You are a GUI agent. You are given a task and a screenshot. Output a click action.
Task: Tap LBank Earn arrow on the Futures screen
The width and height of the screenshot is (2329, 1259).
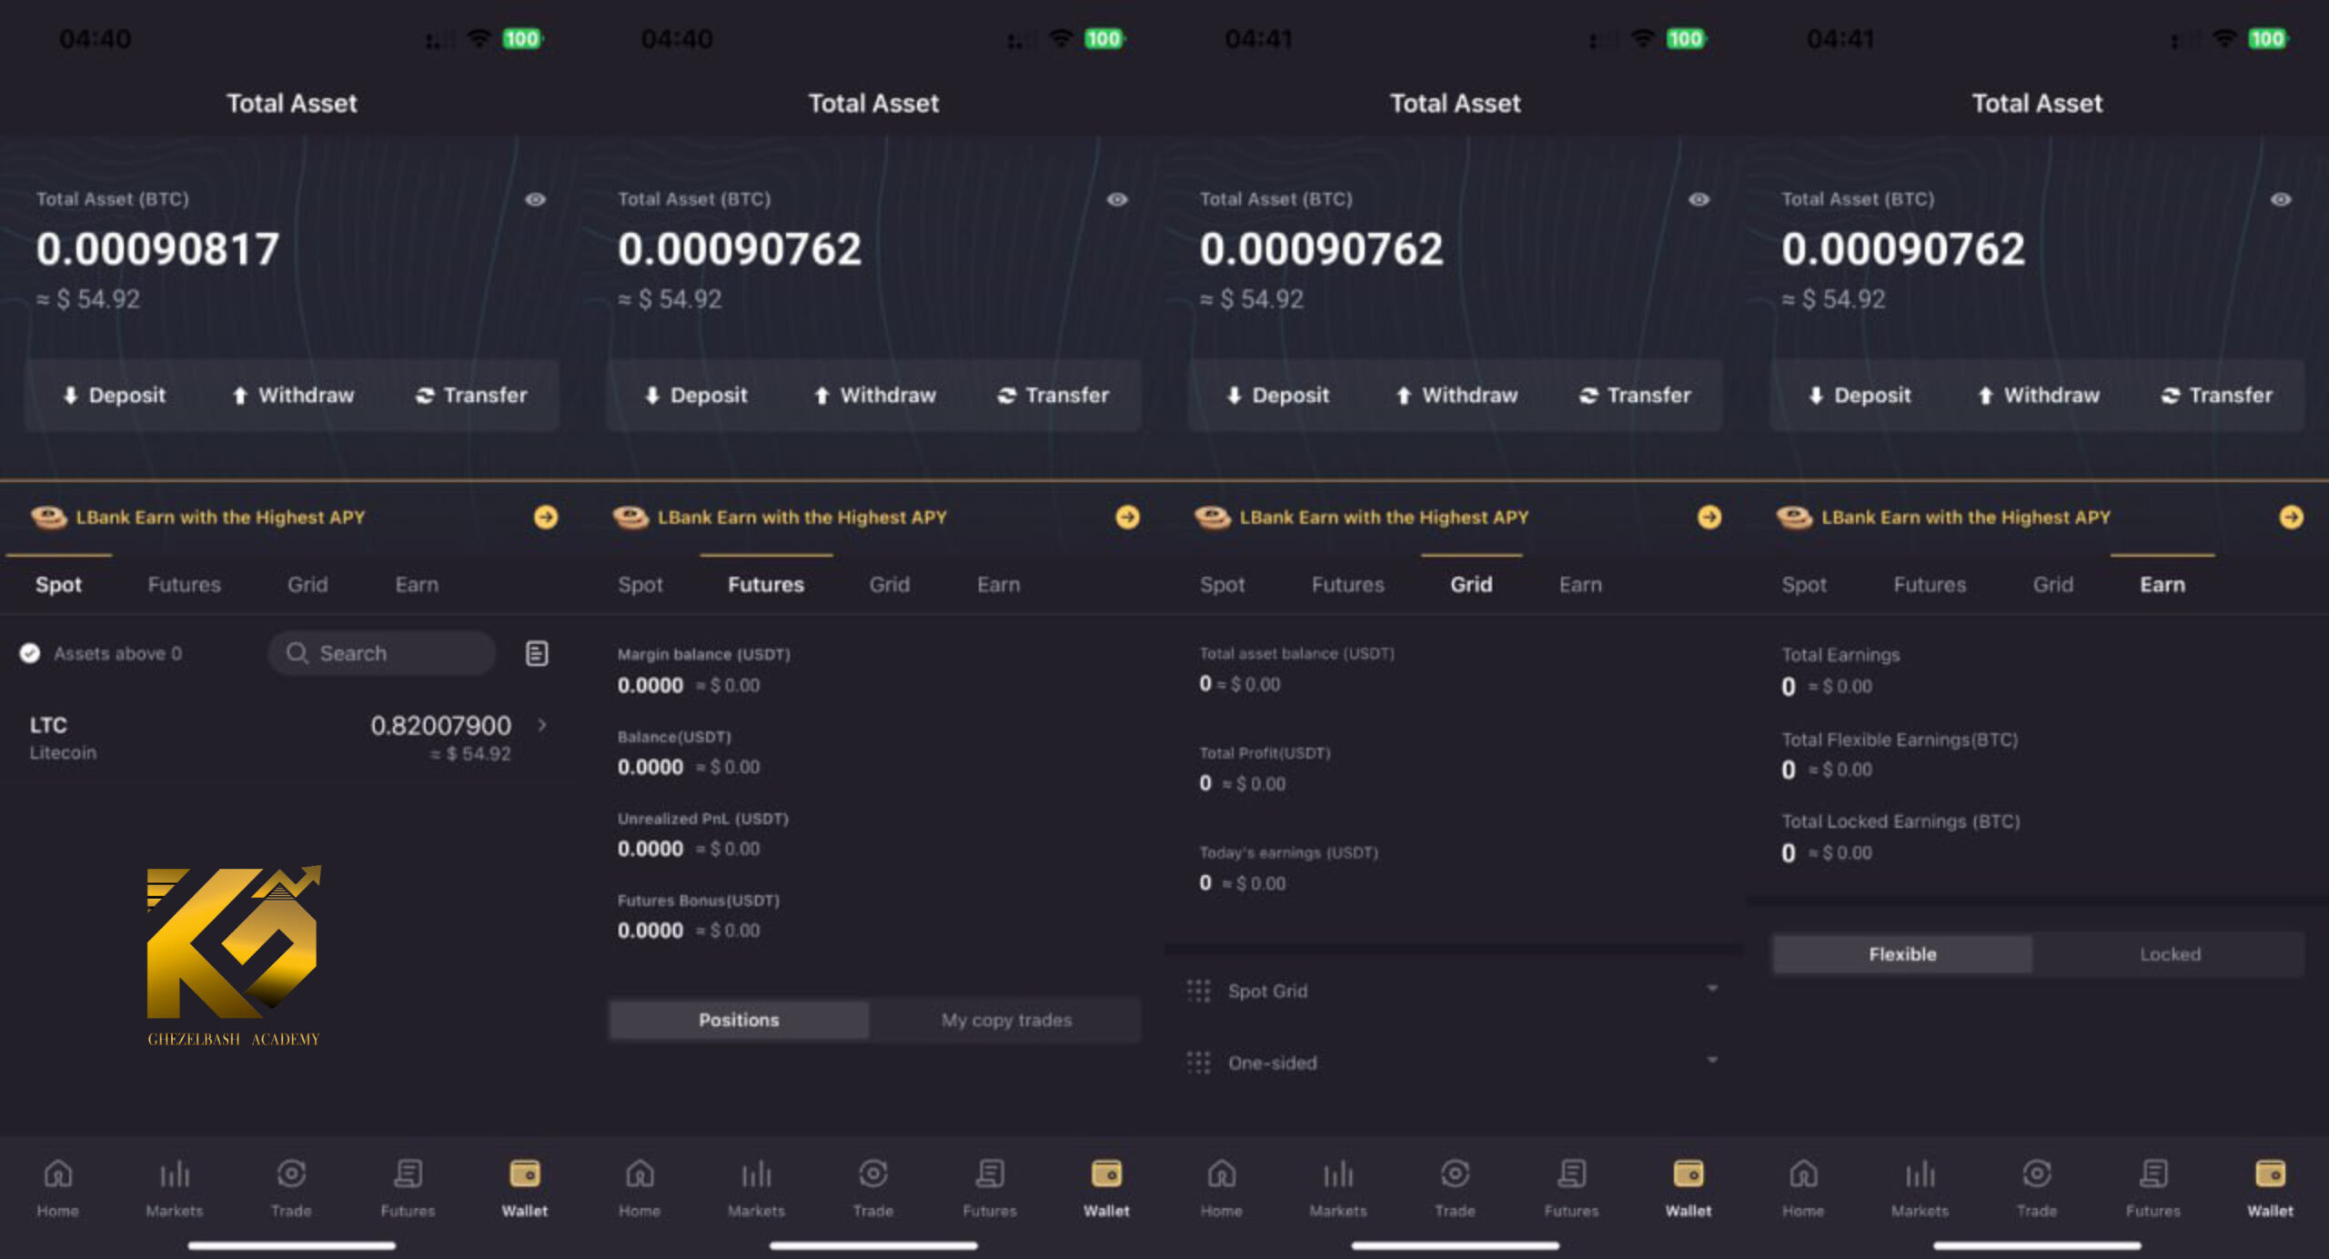[1127, 517]
